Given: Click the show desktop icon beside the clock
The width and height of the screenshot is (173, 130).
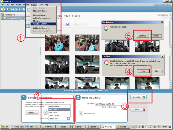Looking at the screenshot, I should [x=170, y=127].
